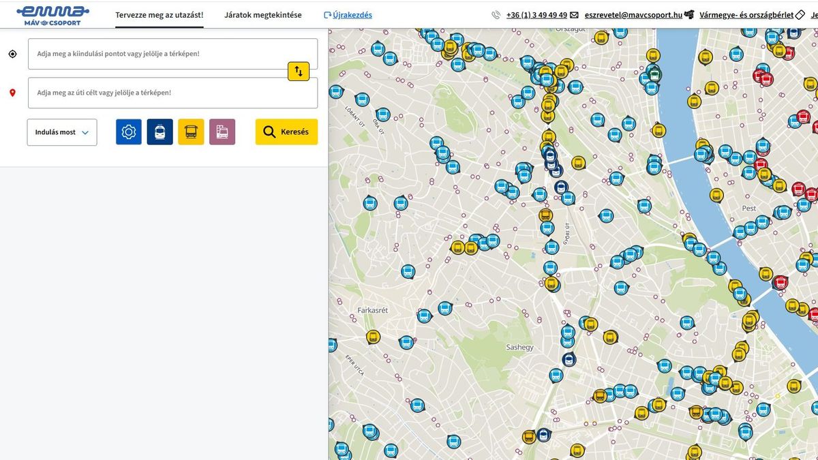
Task: Open the Vármegye- és országbérlet link
Action: [x=746, y=14]
